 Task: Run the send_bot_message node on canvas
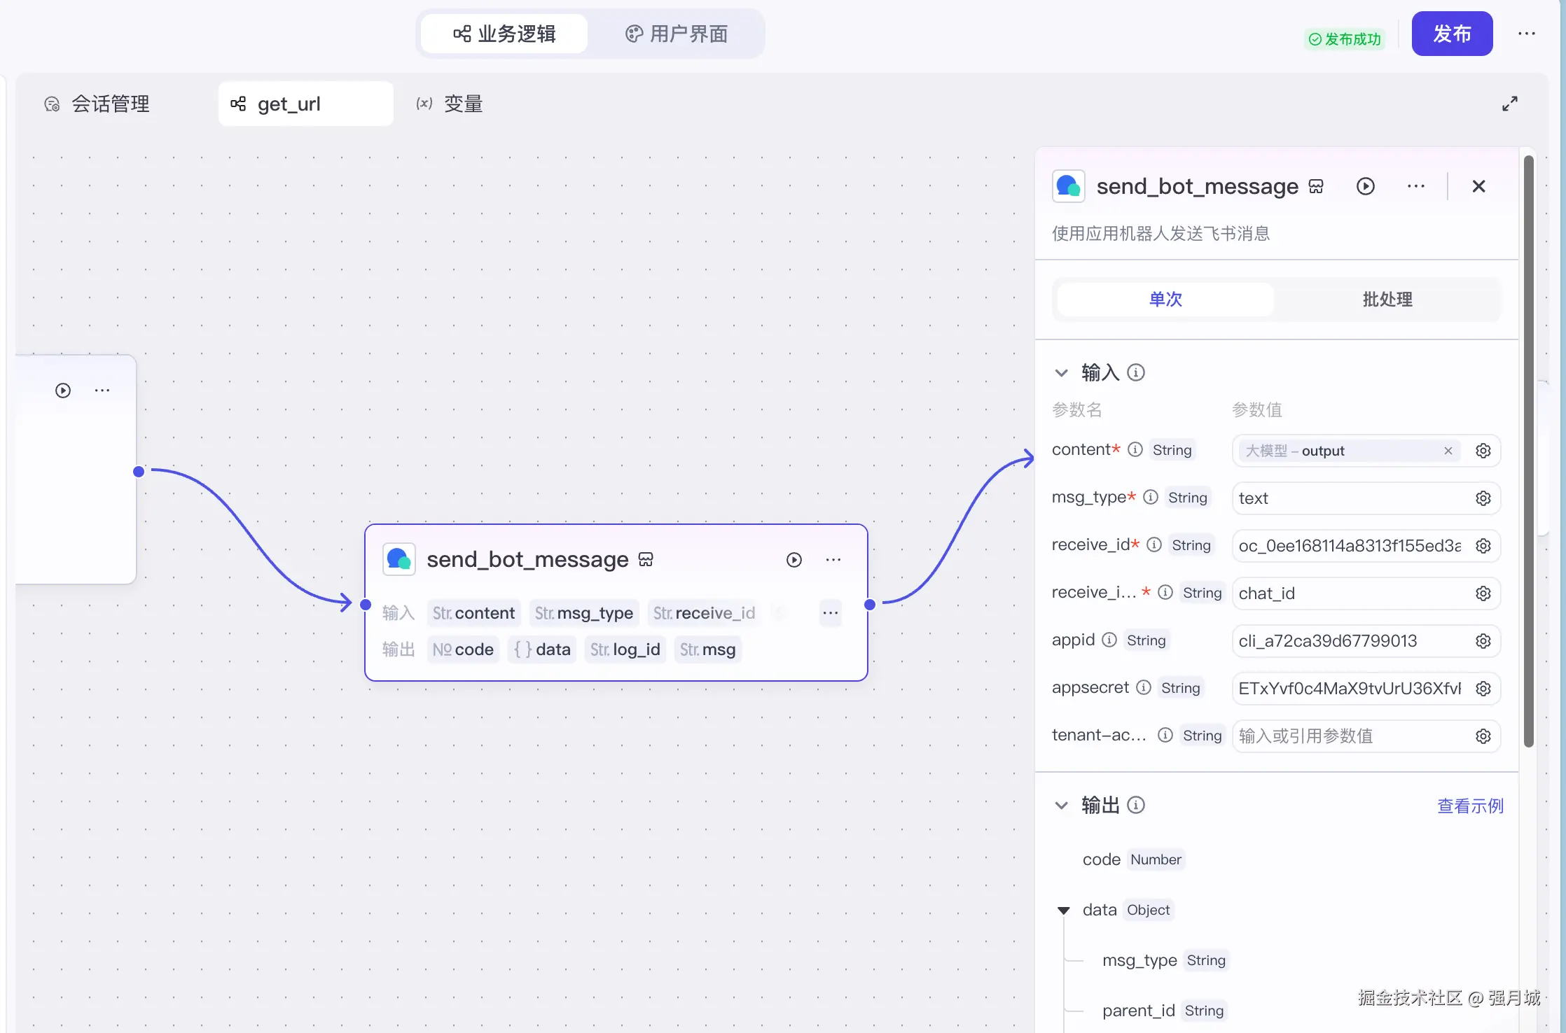794,560
